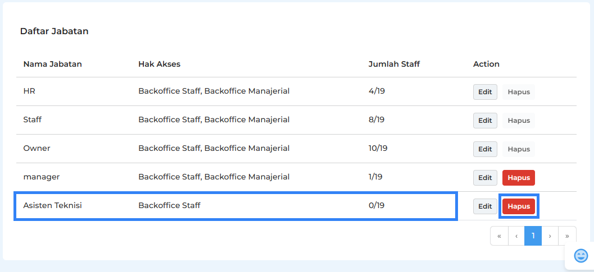Click the disabled Hapus button for Owner
Image resolution: width=594 pixels, height=272 pixels.
(x=519, y=149)
